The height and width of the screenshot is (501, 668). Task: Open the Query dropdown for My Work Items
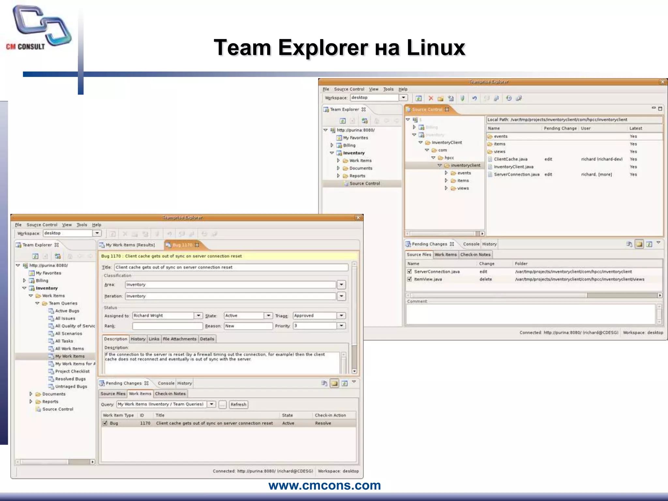[x=212, y=404]
